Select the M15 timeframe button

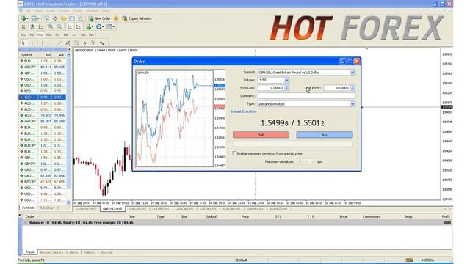[40, 34]
